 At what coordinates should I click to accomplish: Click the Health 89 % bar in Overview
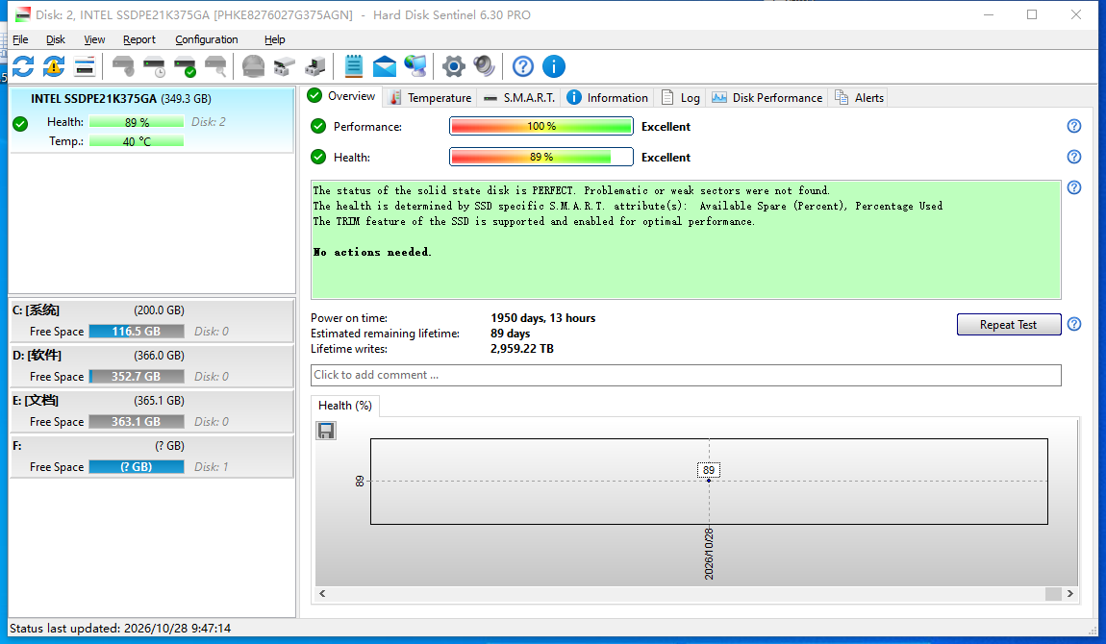pyautogui.click(x=541, y=157)
